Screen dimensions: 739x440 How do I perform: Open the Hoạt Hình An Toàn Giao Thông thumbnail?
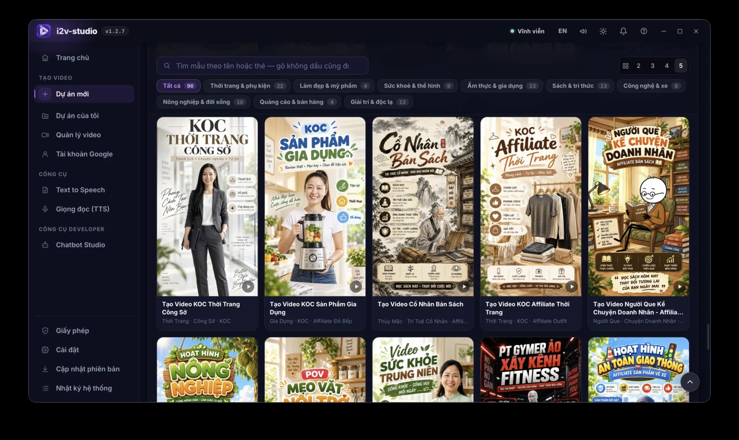coord(639,370)
